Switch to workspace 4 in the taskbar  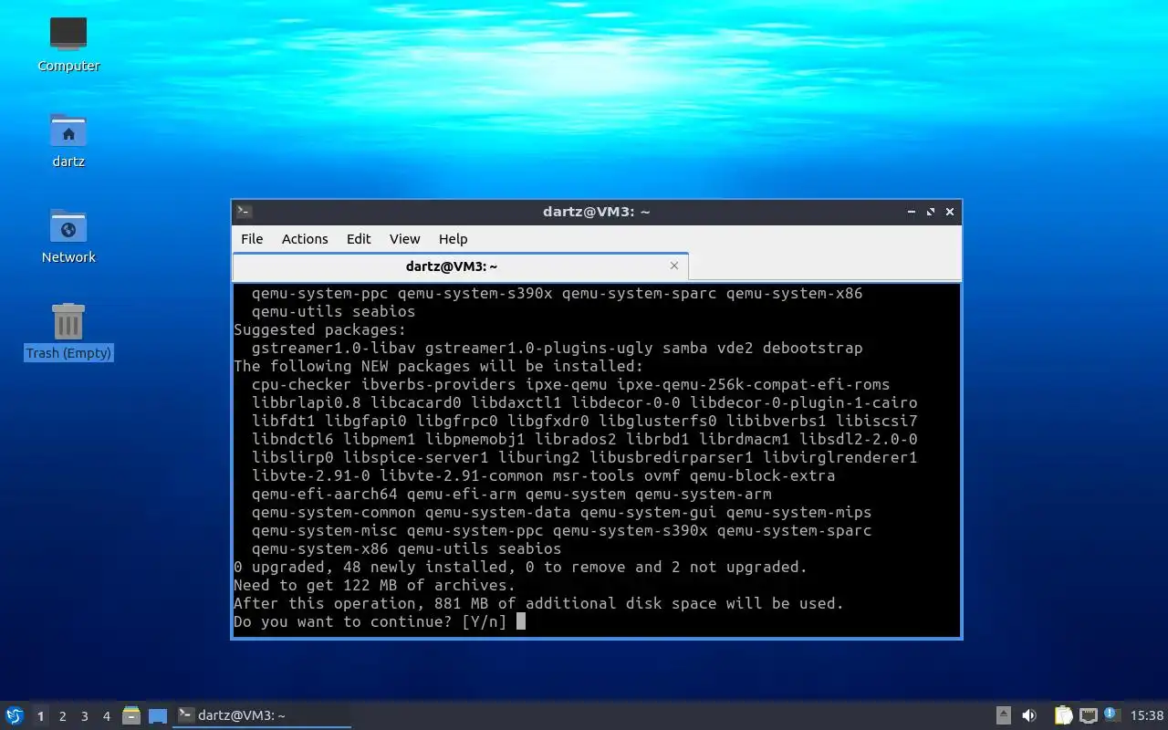click(106, 716)
